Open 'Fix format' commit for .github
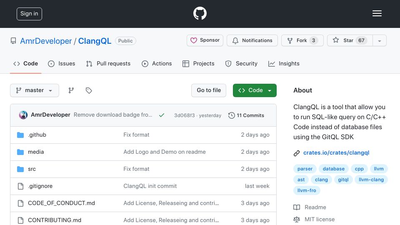This screenshot has width=400, height=225. pyautogui.click(x=136, y=135)
